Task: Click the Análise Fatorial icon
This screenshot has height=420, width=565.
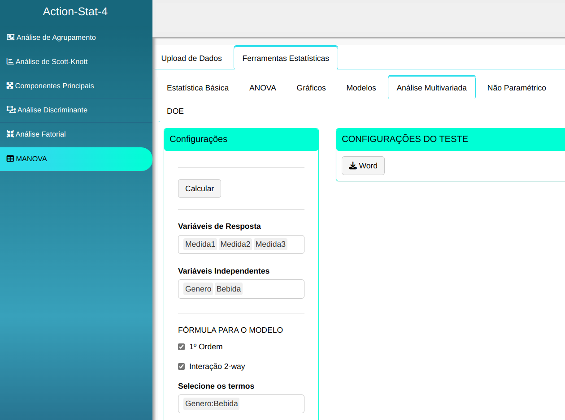Action: point(10,134)
